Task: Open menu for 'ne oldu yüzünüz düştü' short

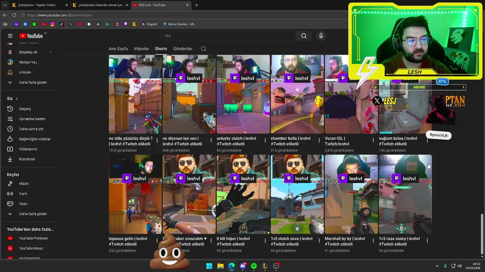Action: [157, 141]
